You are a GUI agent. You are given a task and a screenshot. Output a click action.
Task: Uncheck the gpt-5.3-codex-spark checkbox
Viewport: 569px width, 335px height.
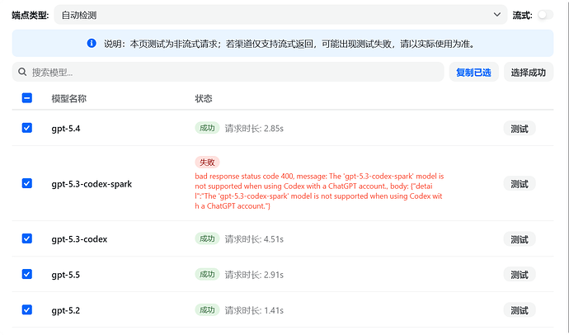(27, 183)
